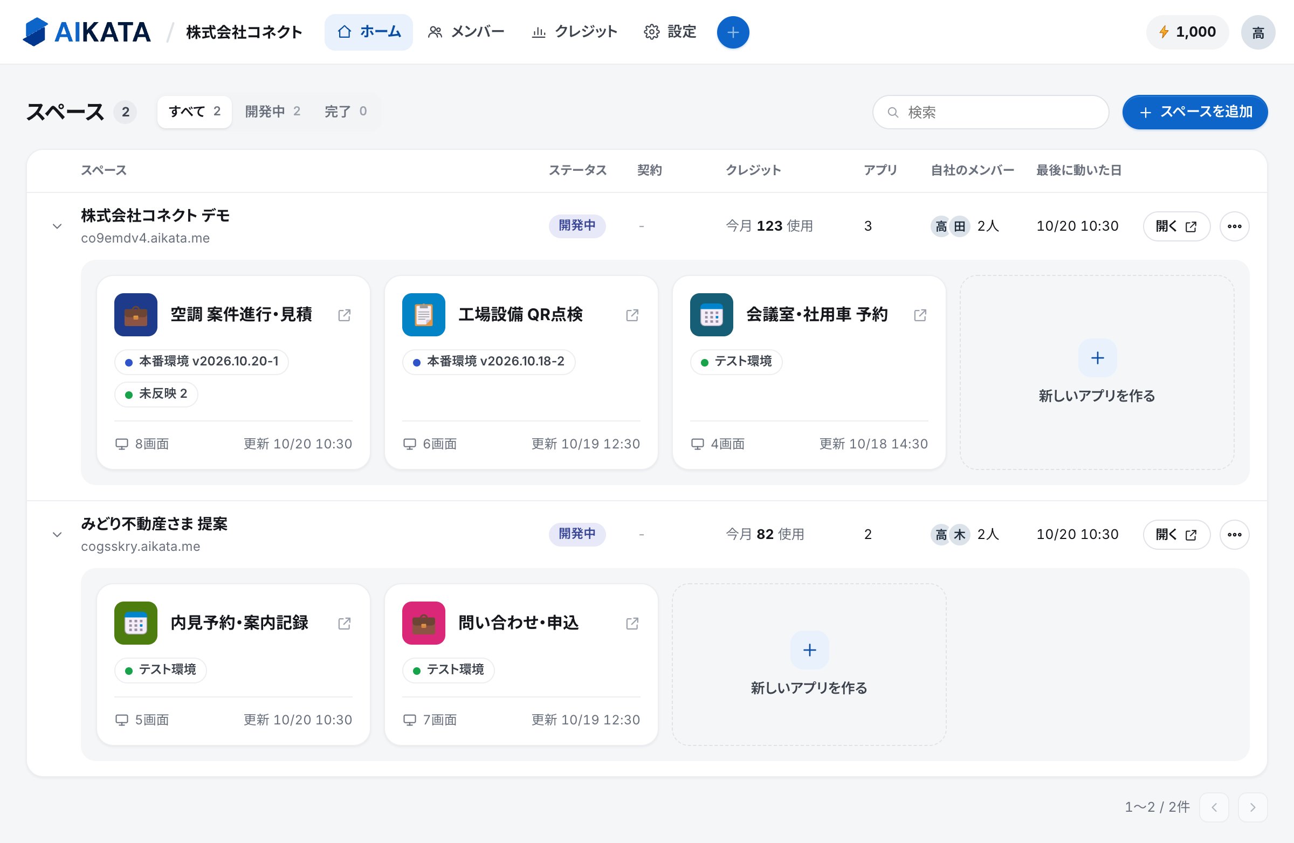The width and height of the screenshot is (1294, 843).
Task: Click the 本番環境 v2026.10.18-2 badge
Action: [488, 362]
